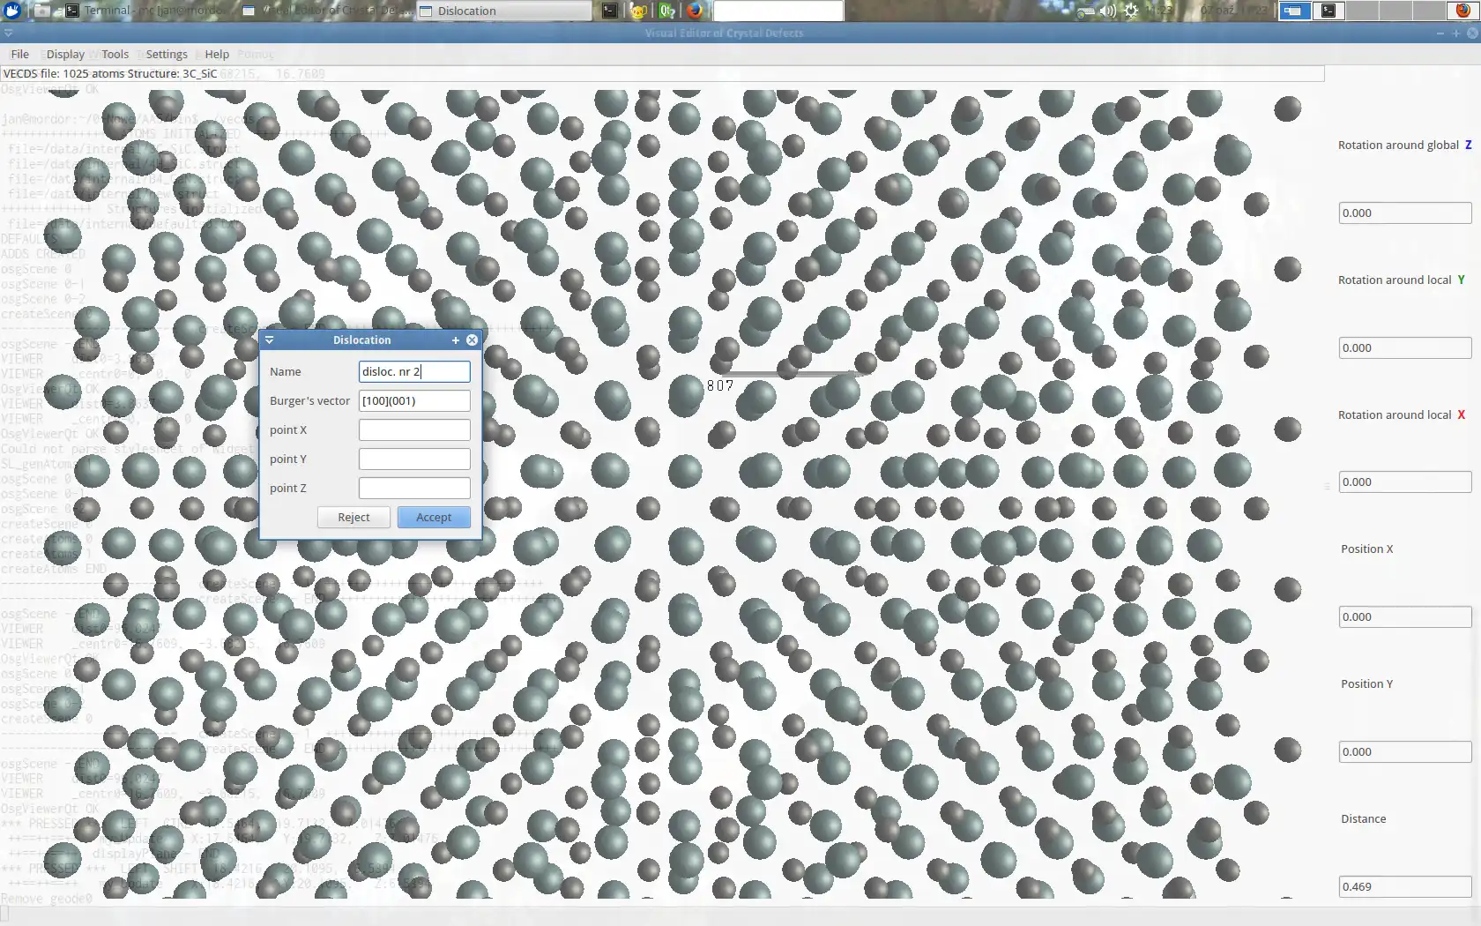
Task: Open the Tools menu
Action: point(115,54)
